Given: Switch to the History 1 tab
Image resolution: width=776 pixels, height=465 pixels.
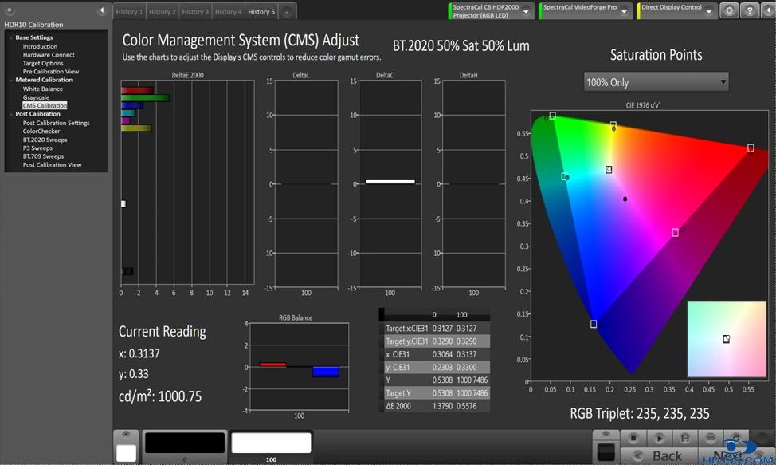Looking at the screenshot, I should [128, 12].
